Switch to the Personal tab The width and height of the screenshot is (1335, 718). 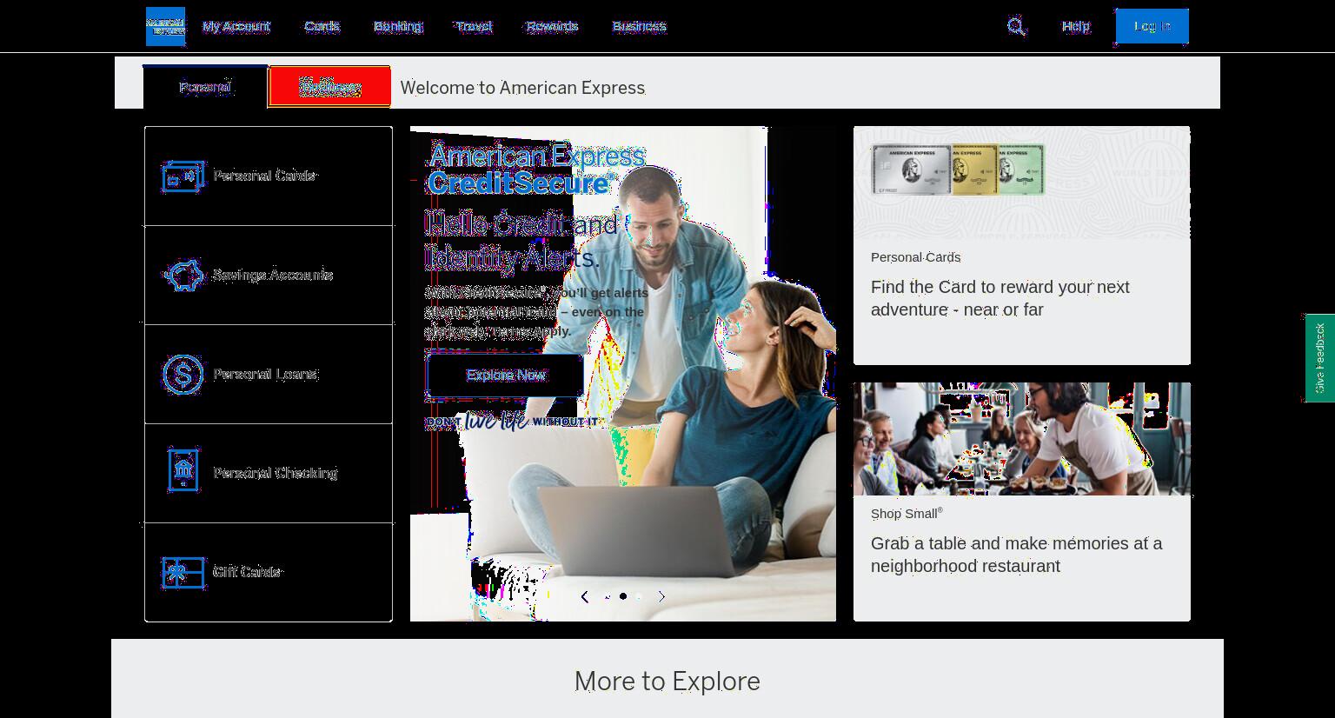205,87
